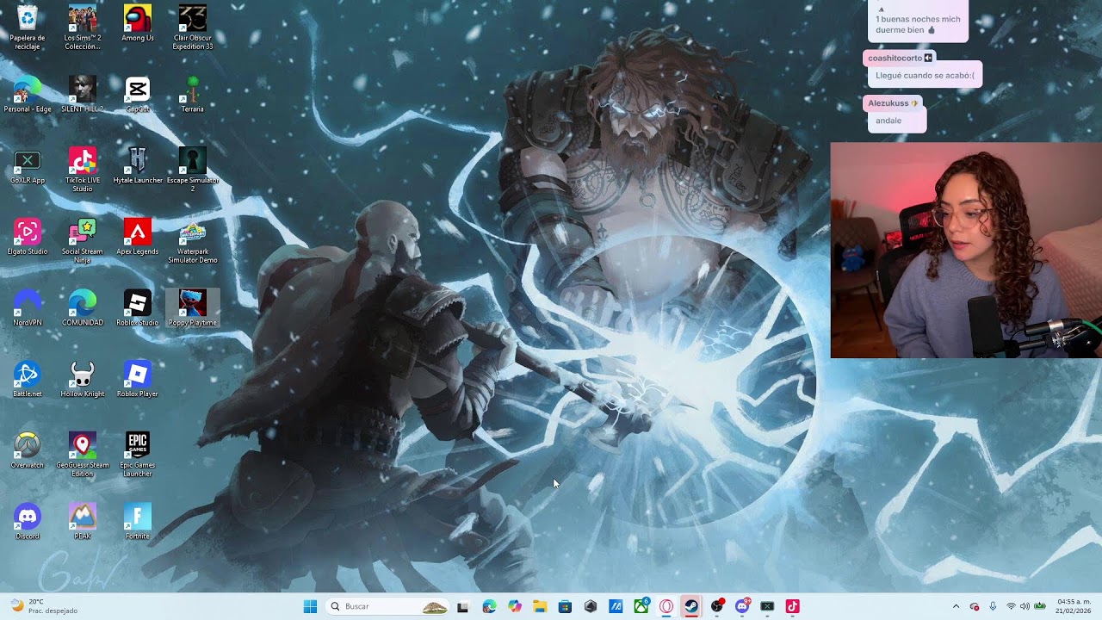Image resolution: width=1102 pixels, height=620 pixels.
Task: Select the PEAK desktop icon
Action: [83, 522]
